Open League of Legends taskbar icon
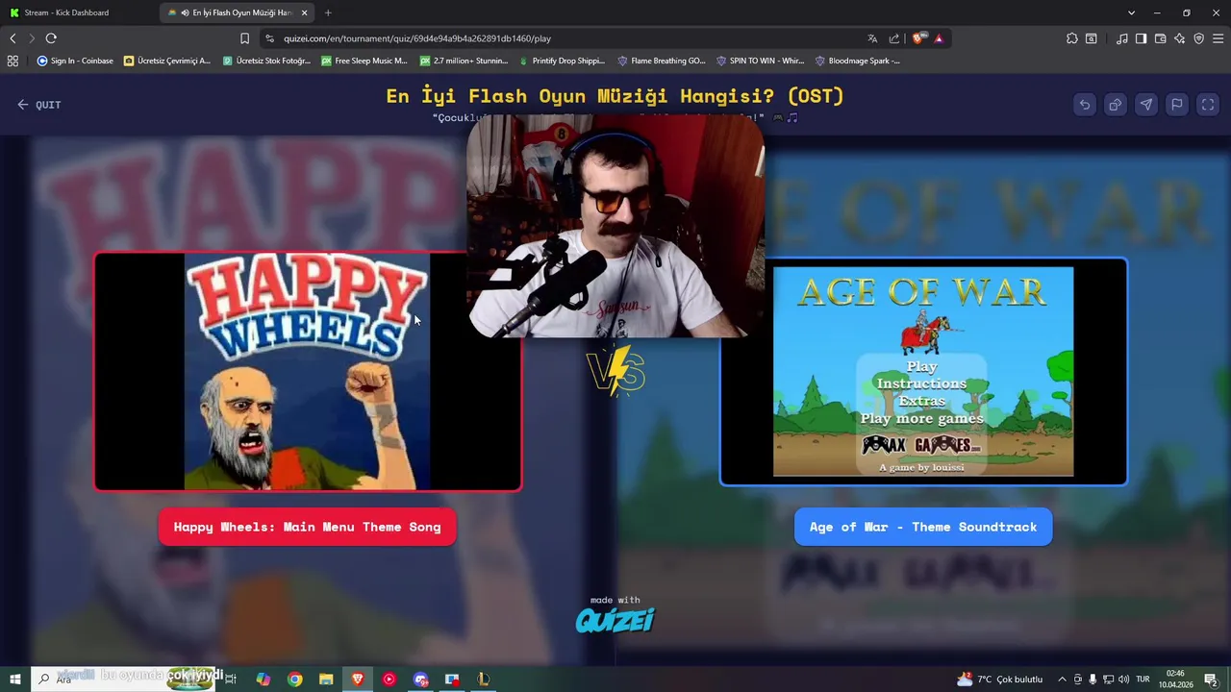1231x692 pixels. tap(483, 680)
